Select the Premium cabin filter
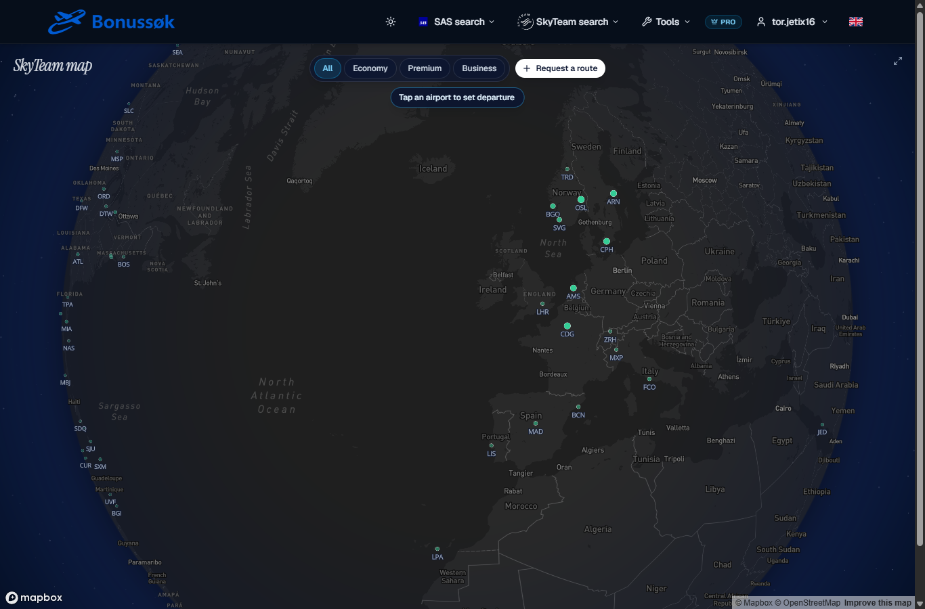Viewport: 925px width, 609px height. tap(425, 68)
